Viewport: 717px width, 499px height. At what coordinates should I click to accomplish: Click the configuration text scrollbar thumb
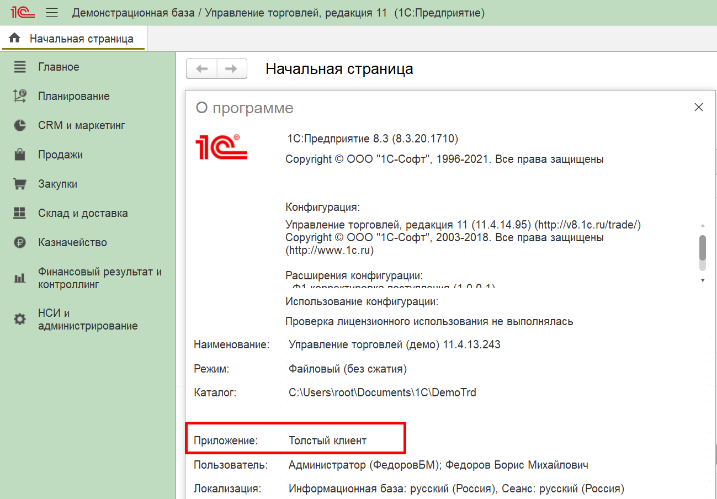[x=703, y=247]
